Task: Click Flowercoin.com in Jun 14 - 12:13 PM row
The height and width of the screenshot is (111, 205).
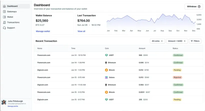Action: pos(44,55)
